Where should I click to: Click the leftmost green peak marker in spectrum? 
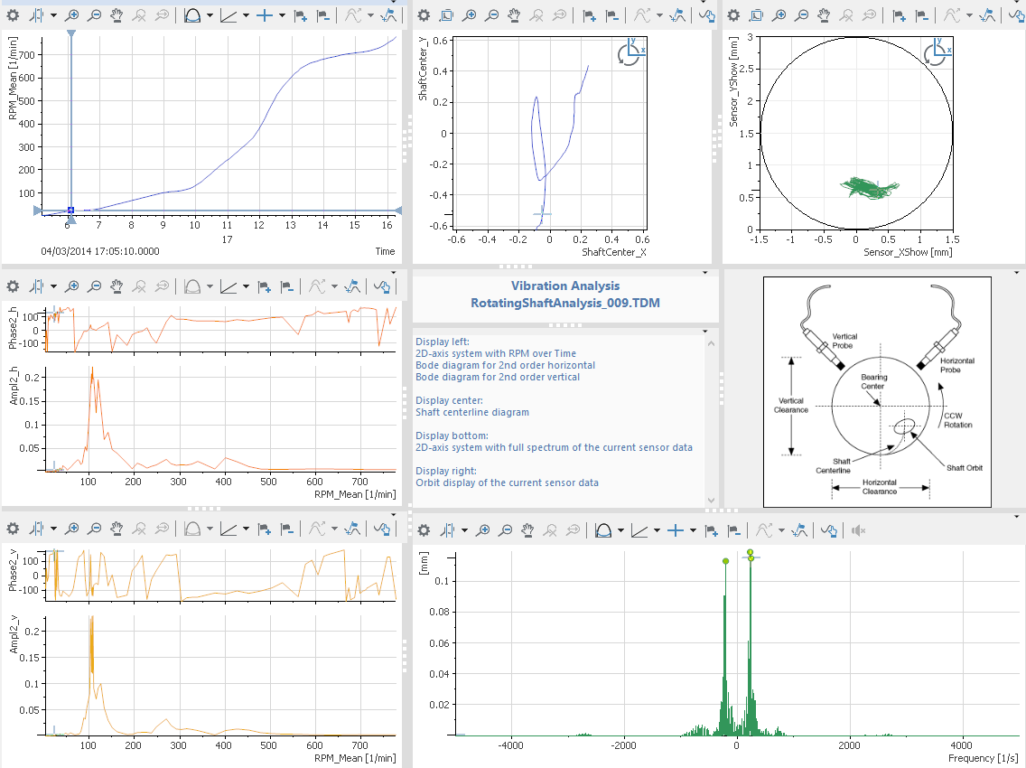click(x=725, y=561)
